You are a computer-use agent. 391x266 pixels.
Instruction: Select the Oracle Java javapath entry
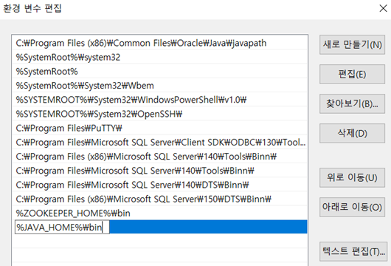tap(159, 43)
